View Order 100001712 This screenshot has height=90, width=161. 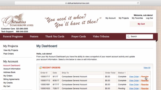[134, 80]
